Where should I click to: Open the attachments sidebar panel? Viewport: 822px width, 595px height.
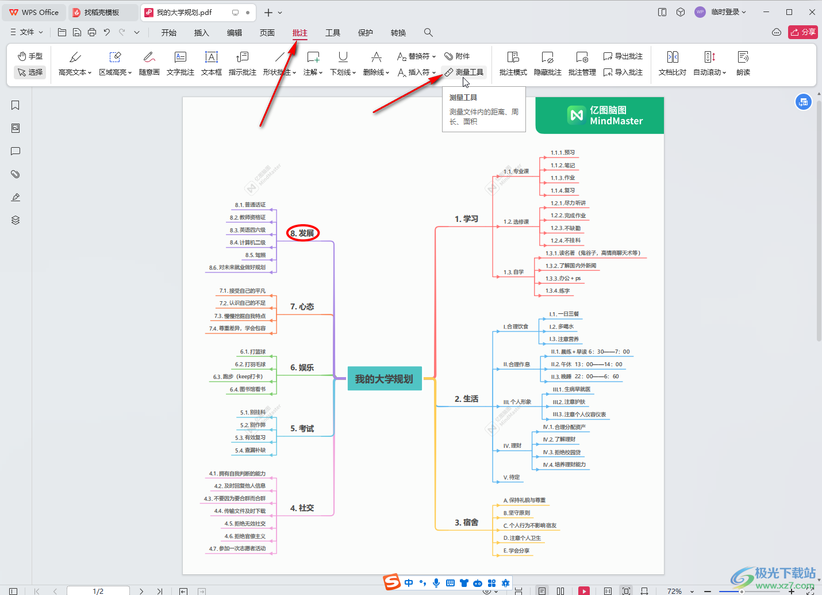pyautogui.click(x=16, y=174)
